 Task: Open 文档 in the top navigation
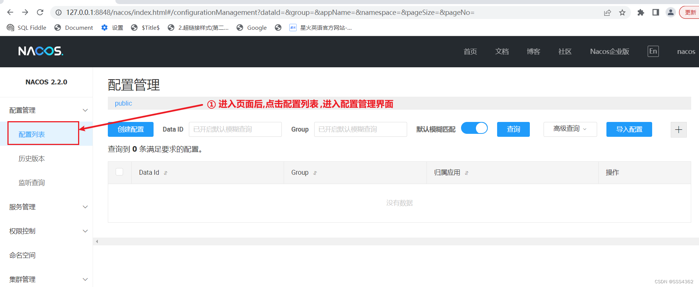pos(502,51)
